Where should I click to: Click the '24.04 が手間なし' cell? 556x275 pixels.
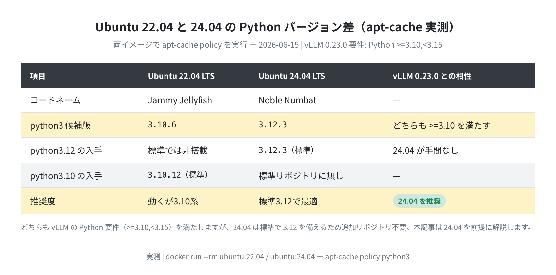tap(426, 151)
